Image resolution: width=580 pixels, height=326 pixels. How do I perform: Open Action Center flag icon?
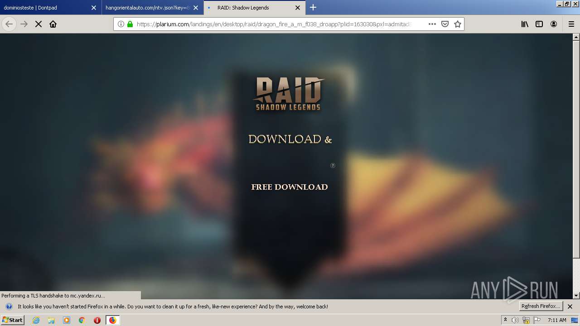(x=537, y=320)
